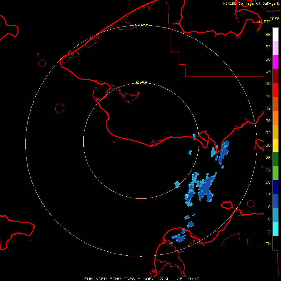The image size is (281, 281).
Task: Click the legend value 42
Action: pyautogui.click(x=268, y=108)
